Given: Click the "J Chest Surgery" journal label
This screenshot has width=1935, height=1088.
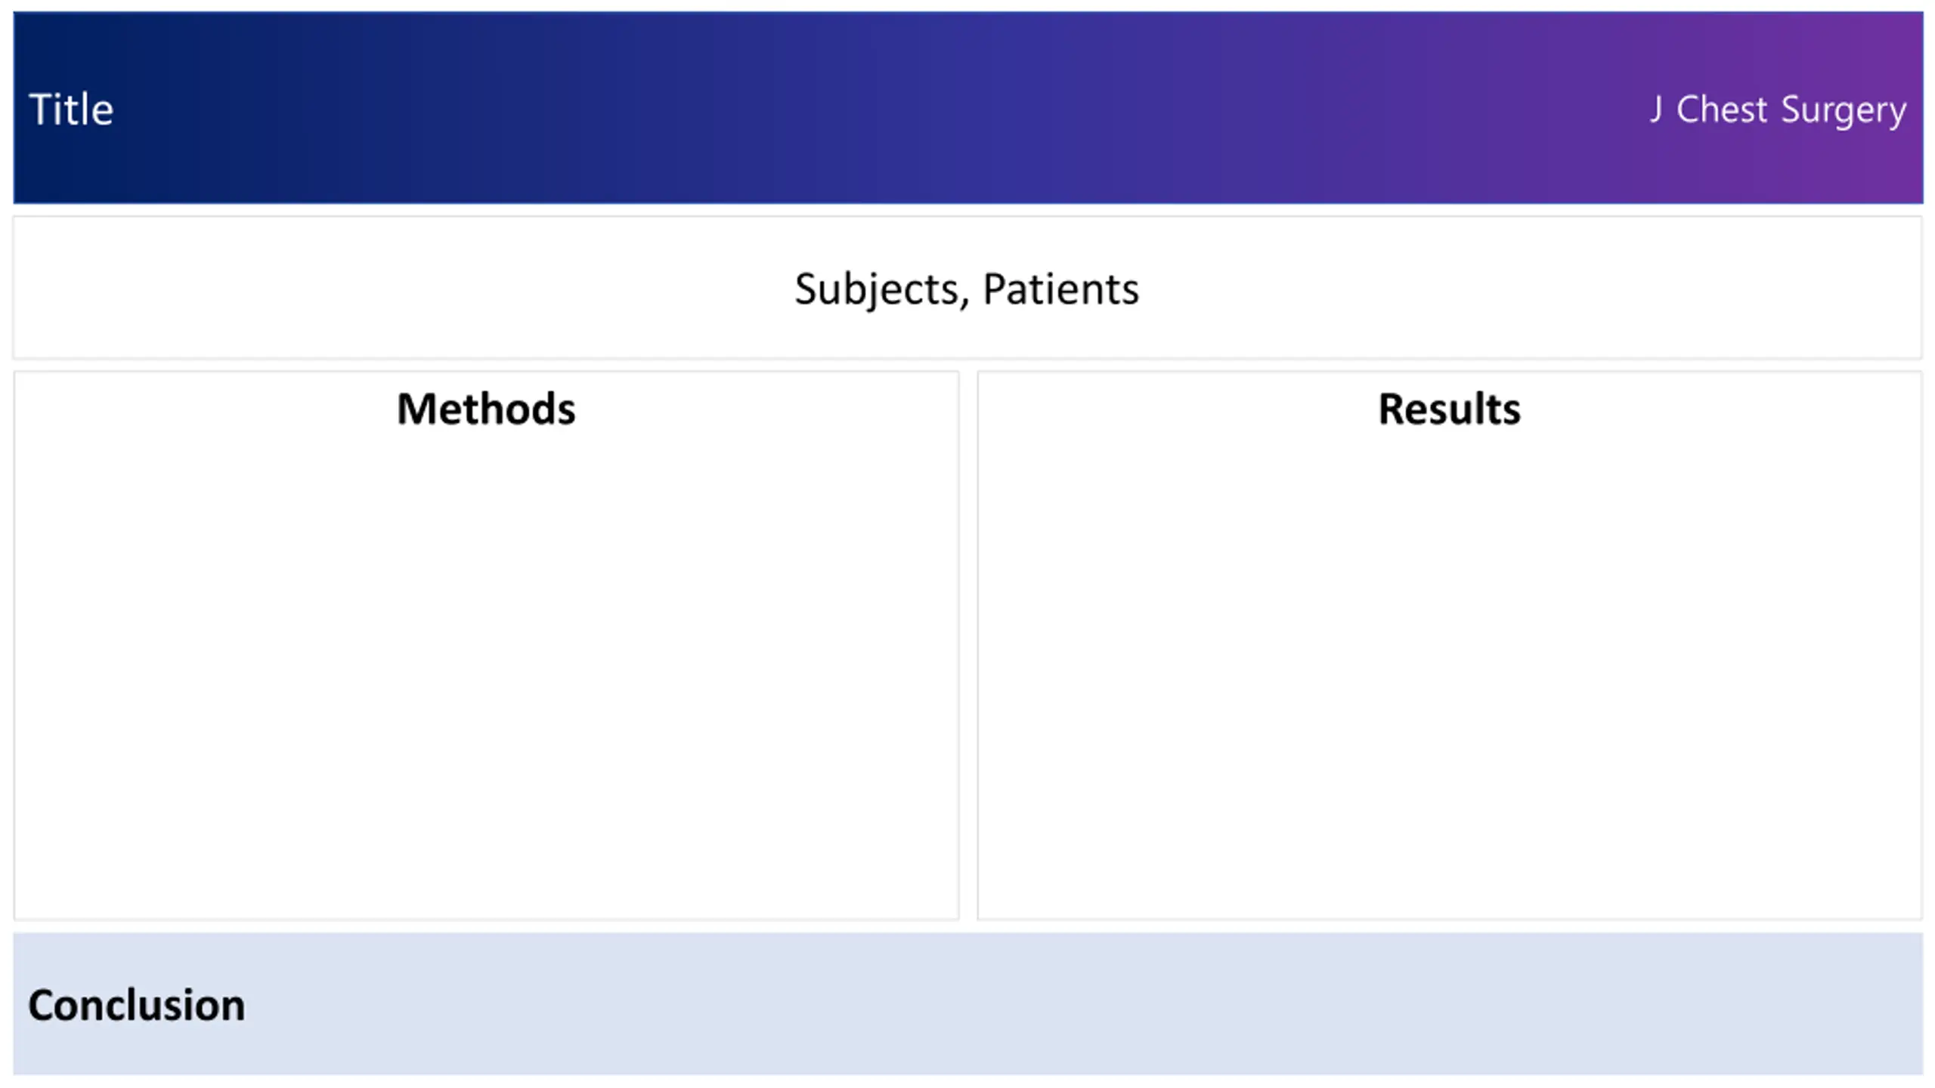Looking at the screenshot, I should tap(1778, 110).
